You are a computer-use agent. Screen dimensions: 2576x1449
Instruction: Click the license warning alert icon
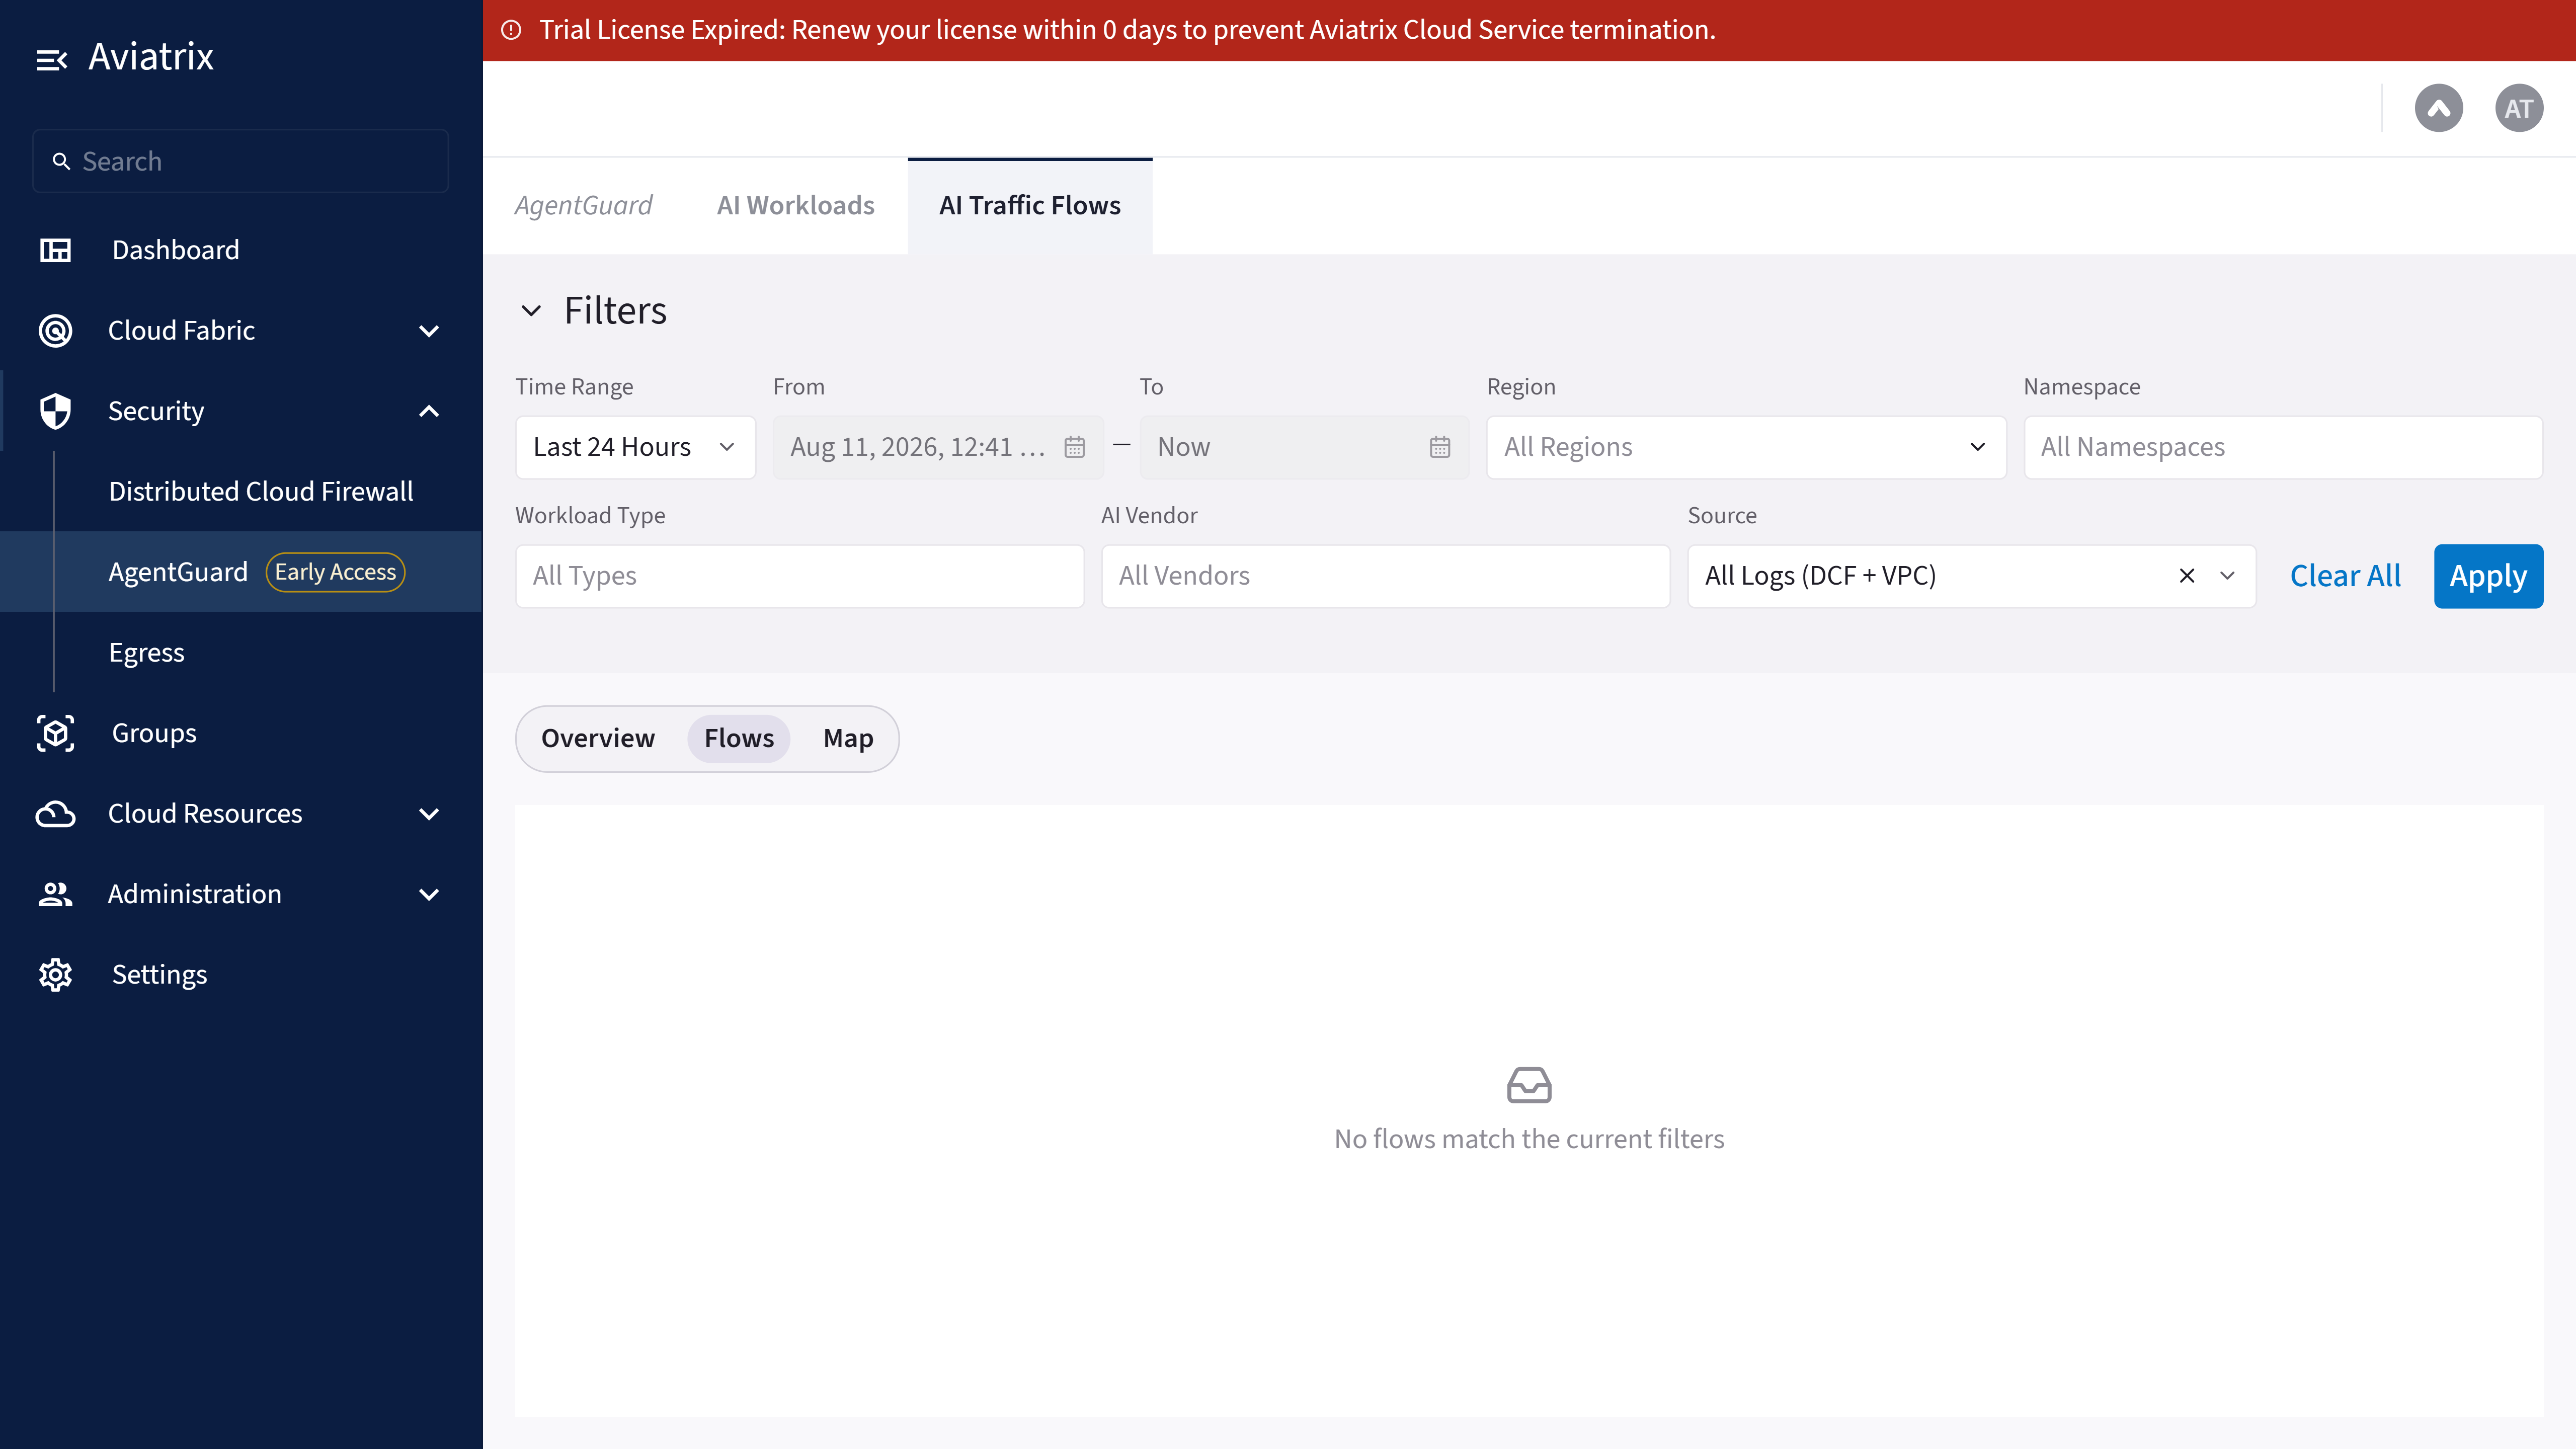coord(511,30)
